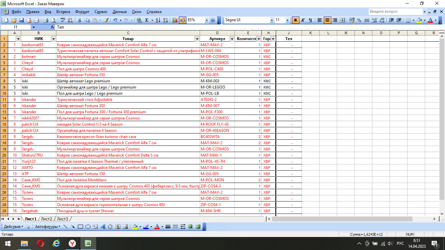Screen dimensions: 445x250
Task: Select the Oval shape drawing tool
Action: coord(88,227)
